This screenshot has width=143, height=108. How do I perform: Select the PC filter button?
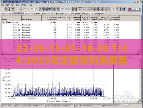point(109,9)
